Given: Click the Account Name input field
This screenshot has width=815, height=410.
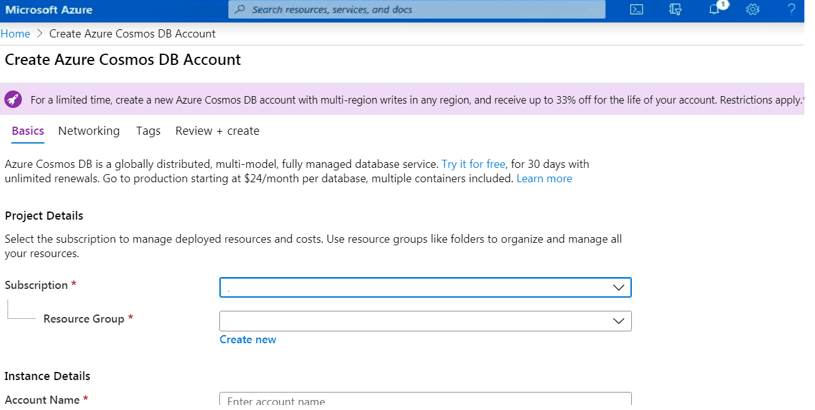Looking at the screenshot, I should click(x=425, y=400).
